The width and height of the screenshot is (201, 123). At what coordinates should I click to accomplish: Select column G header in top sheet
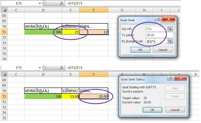tap(122, 10)
